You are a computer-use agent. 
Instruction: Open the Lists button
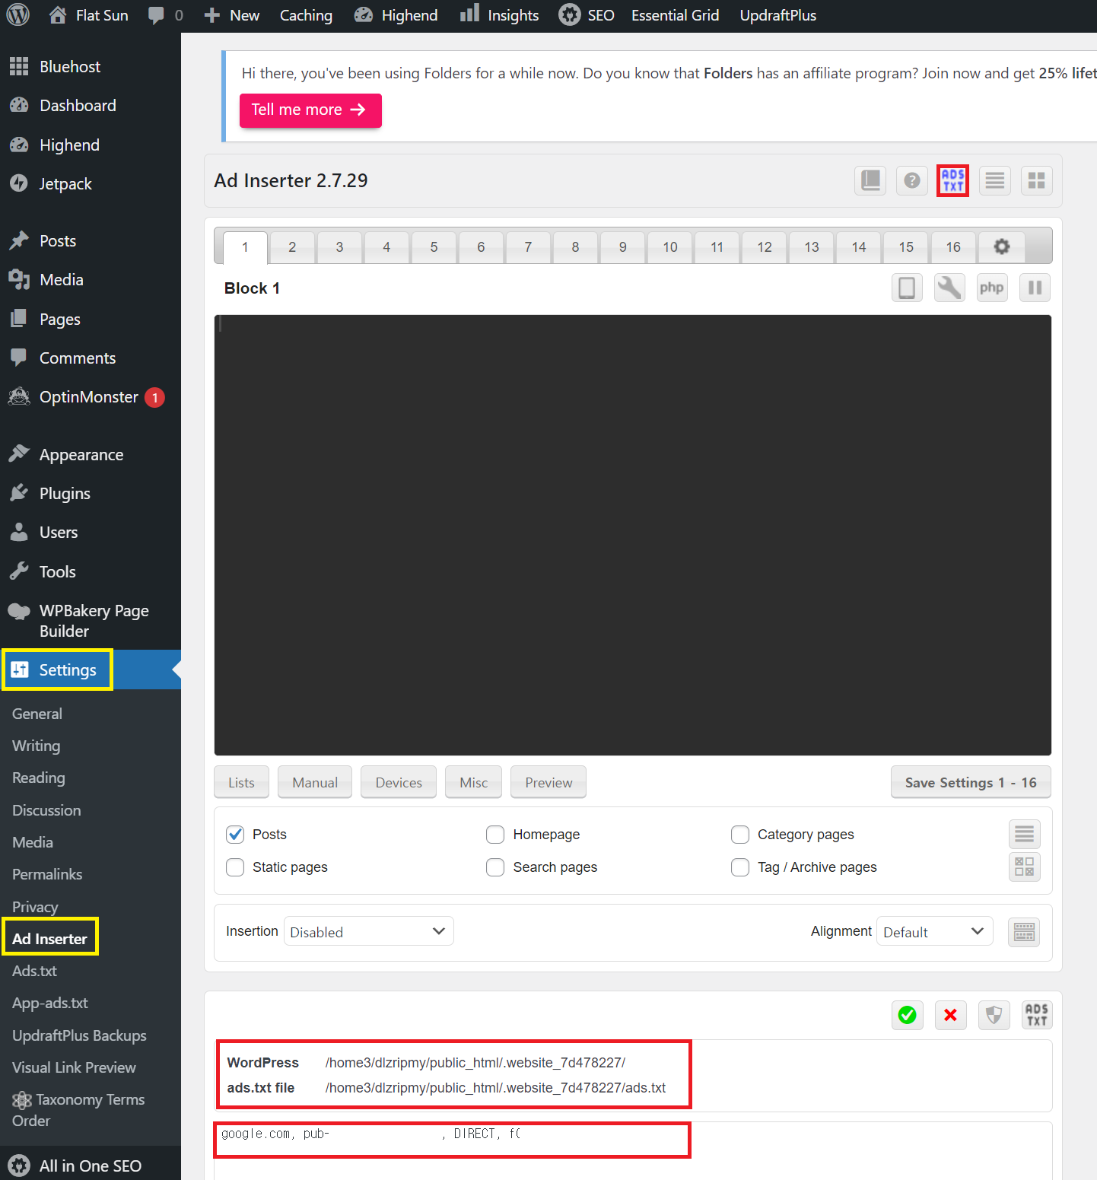pos(241,782)
